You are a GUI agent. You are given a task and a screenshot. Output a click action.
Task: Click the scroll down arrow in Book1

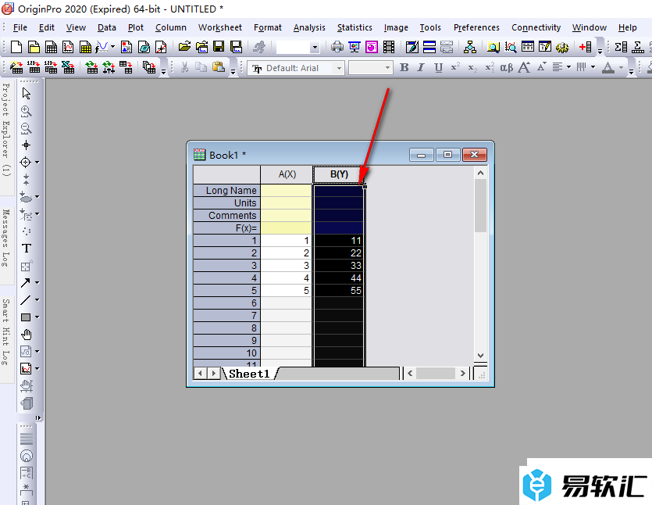coord(481,356)
